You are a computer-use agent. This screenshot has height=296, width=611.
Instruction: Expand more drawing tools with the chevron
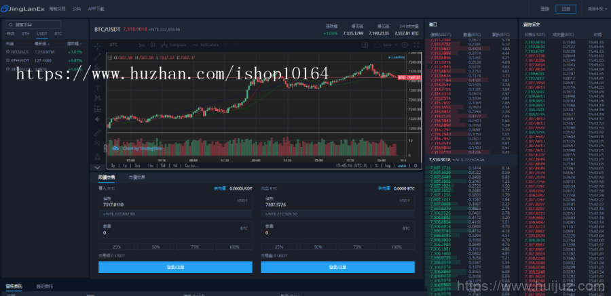pyautogui.click(x=97, y=167)
